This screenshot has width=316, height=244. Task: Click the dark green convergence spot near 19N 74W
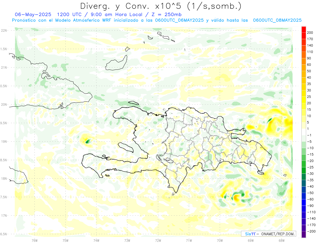[87, 142]
